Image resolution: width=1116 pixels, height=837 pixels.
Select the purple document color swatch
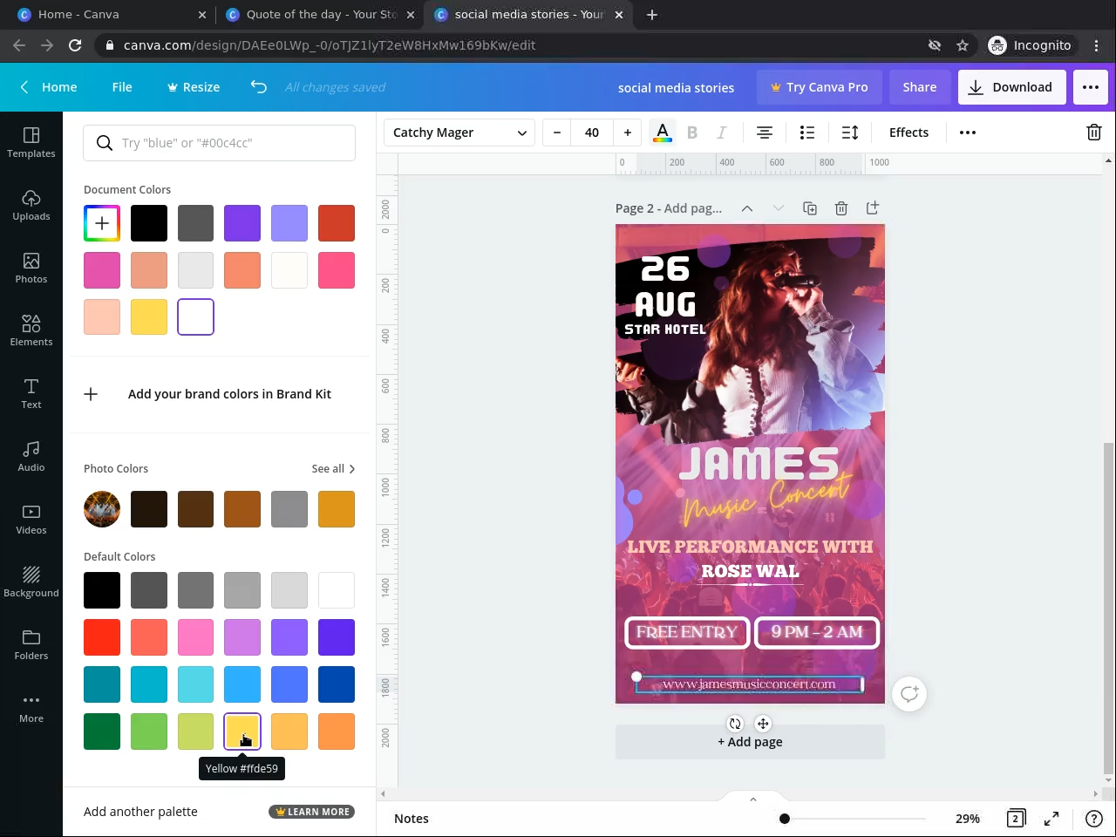tap(242, 223)
